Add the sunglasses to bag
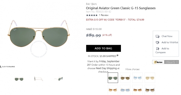Viewport: 181px width, 95px height. 103,48
